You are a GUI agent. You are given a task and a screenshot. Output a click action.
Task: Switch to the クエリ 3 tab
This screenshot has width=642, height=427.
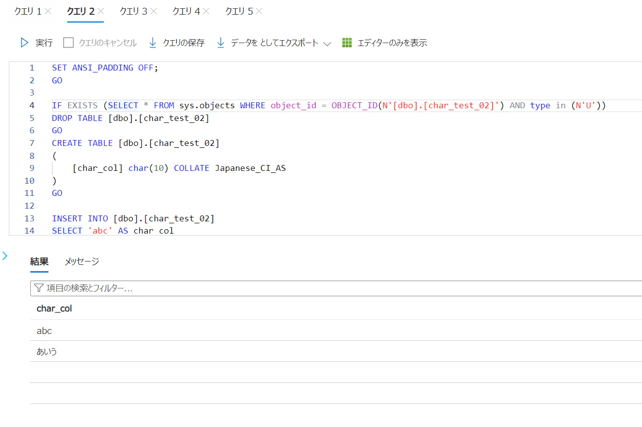[x=134, y=11]
